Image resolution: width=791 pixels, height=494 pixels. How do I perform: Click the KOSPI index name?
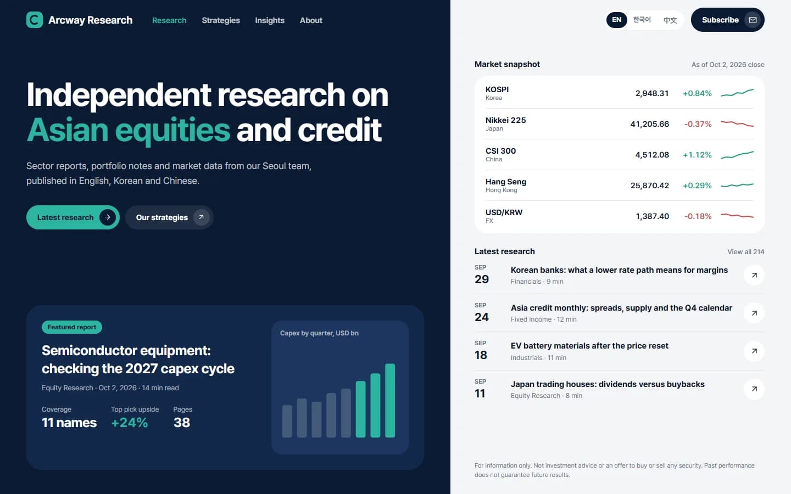pyautogui.click(x=497, y=89)
